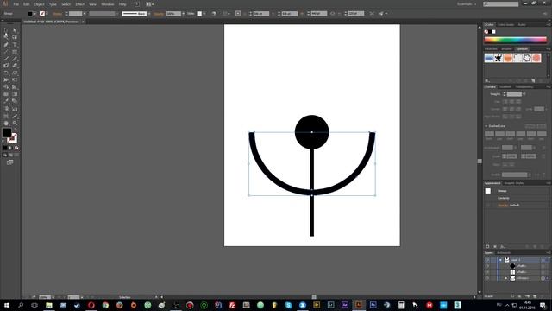The width and height of the screenshot is (552, 311).
Task: Open the Arrange Documents dropdown
Action: pos(149,4)
